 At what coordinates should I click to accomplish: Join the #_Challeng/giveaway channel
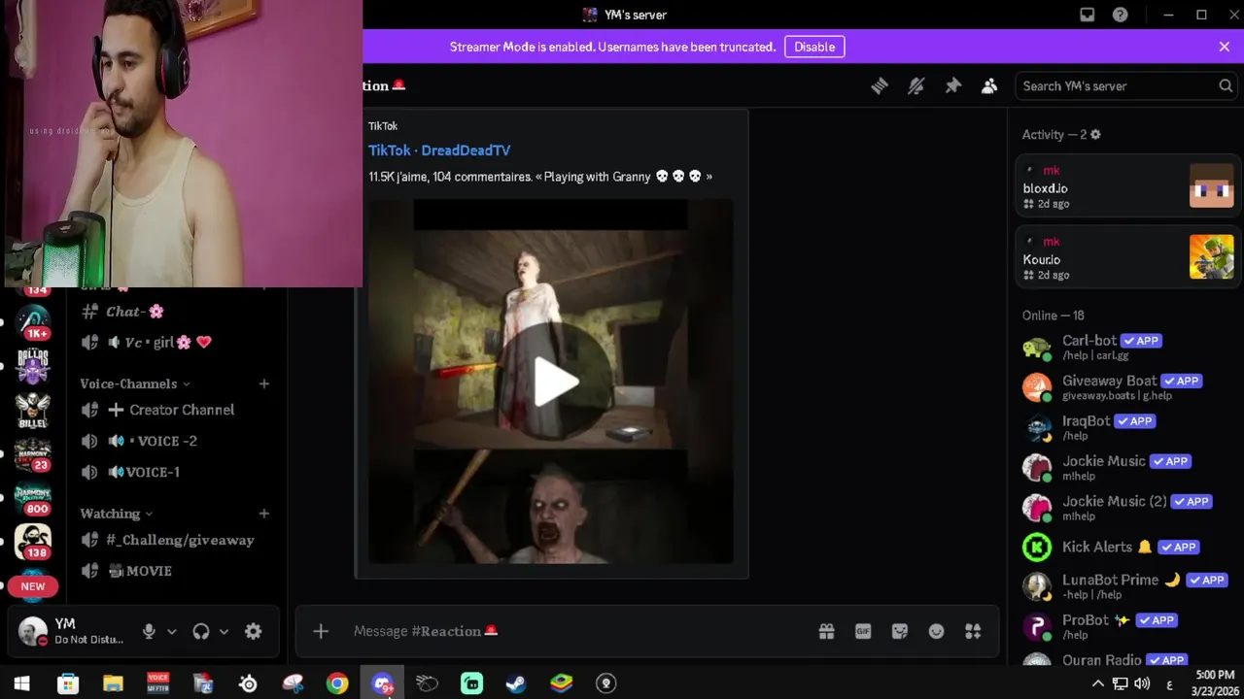175,540
